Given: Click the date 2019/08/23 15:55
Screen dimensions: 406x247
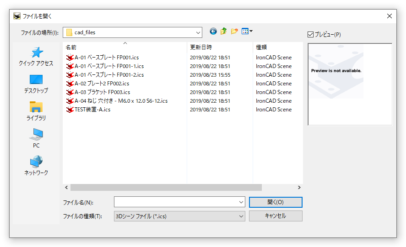Looking at the screenshot, I should 210,75.
